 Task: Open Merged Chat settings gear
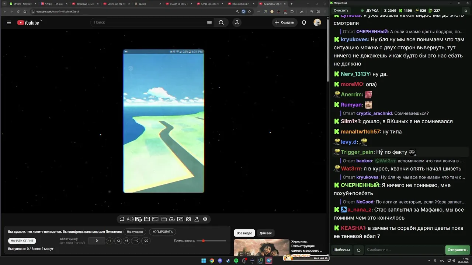466,11
